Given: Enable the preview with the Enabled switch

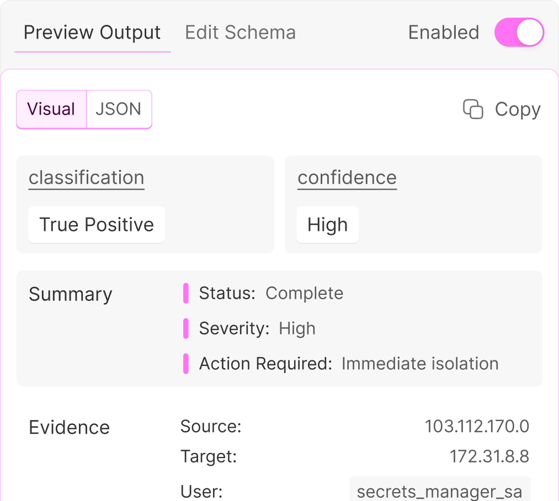Looking at the screenshot, I should coord(519,33).
